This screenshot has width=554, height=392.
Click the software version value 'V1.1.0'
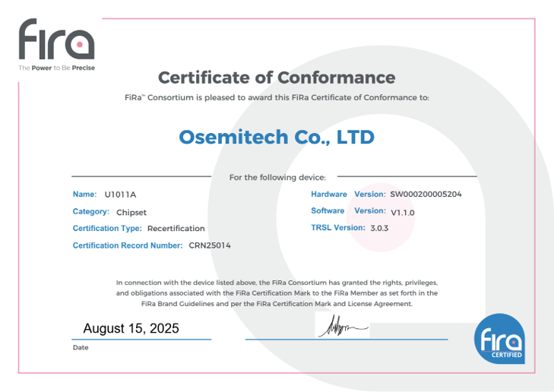tap(403, 213)
